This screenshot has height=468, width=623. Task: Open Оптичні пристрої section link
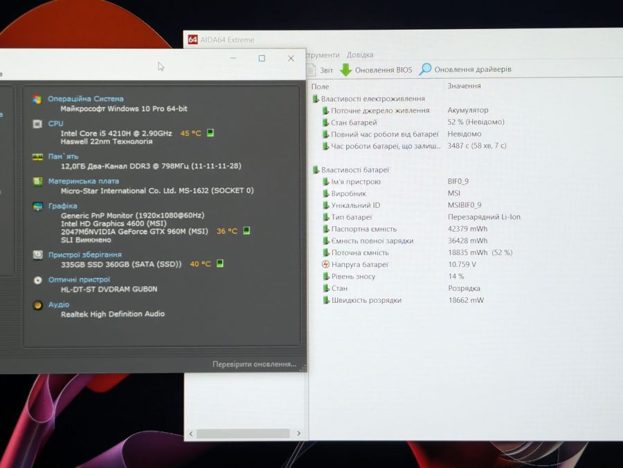tap(79, 279)
